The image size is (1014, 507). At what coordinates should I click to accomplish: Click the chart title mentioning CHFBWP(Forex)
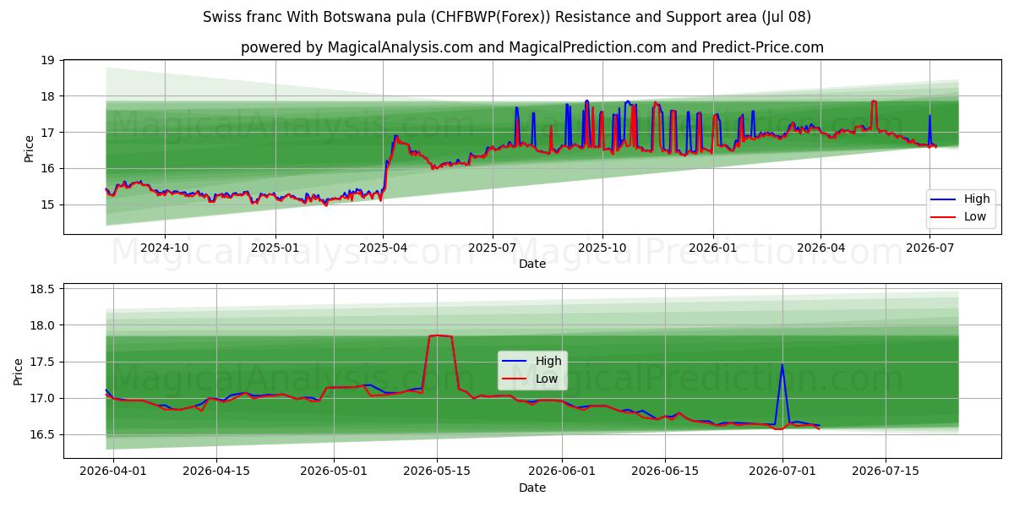(x=507, y=17)
